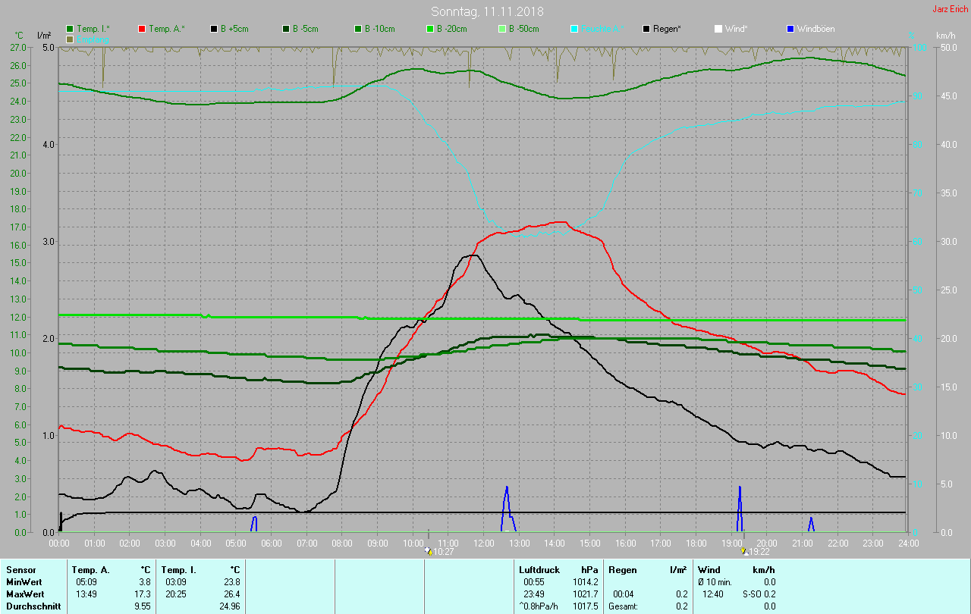Select the B -10cm legend marker

(358, 29)
